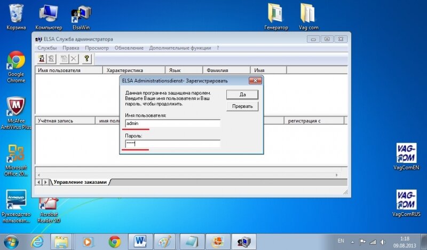Select the Генератор folder on desktop
The height and width of the screenshot is (250, 427).
[276, 17]
